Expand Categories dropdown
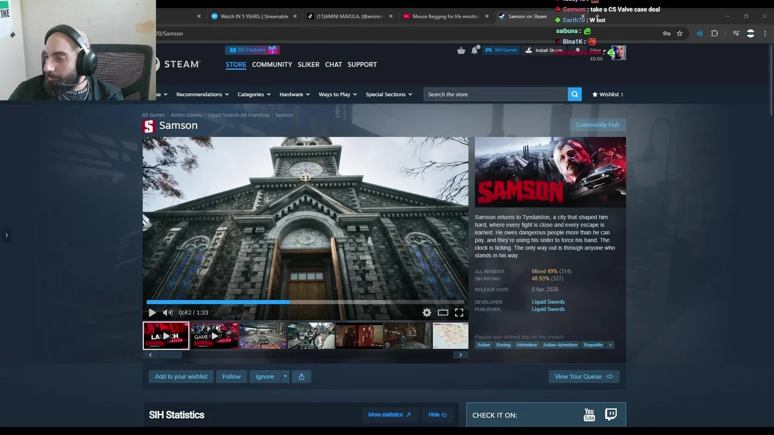 (254, 94)
